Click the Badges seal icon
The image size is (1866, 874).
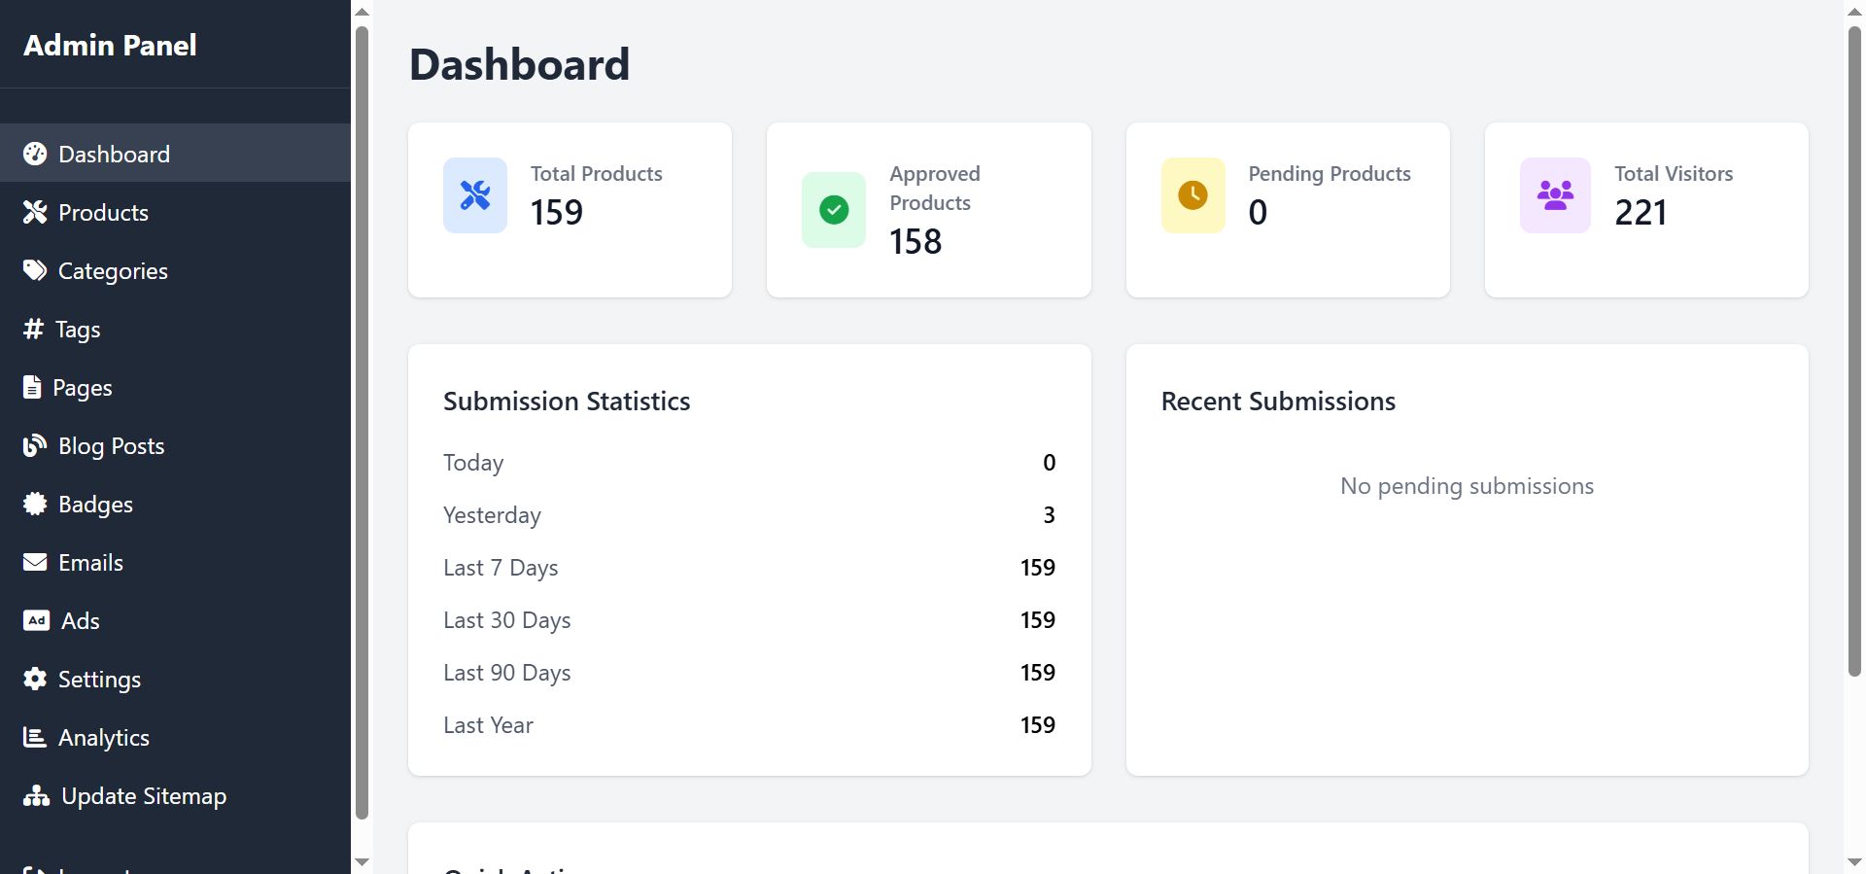35,504
